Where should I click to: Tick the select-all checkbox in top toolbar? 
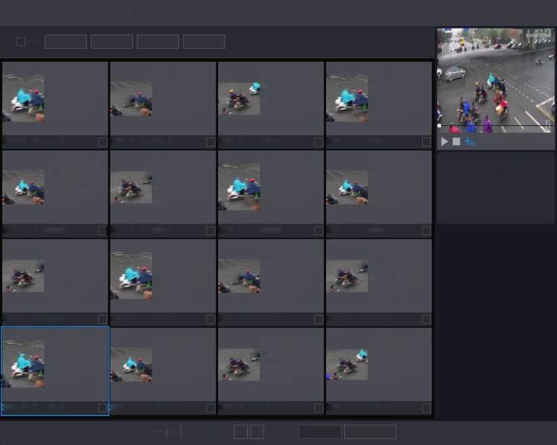pos(21,42)
